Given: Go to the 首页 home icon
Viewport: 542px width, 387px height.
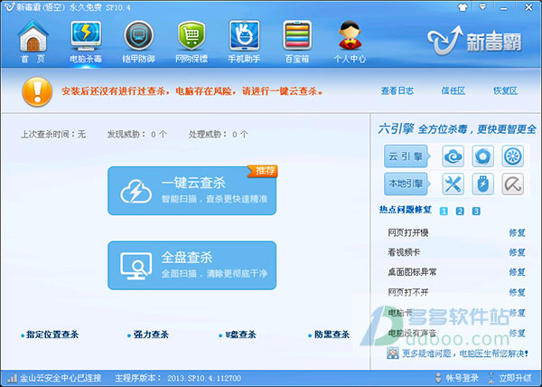Looking at the screenshot, I should [x=33, y=41].
